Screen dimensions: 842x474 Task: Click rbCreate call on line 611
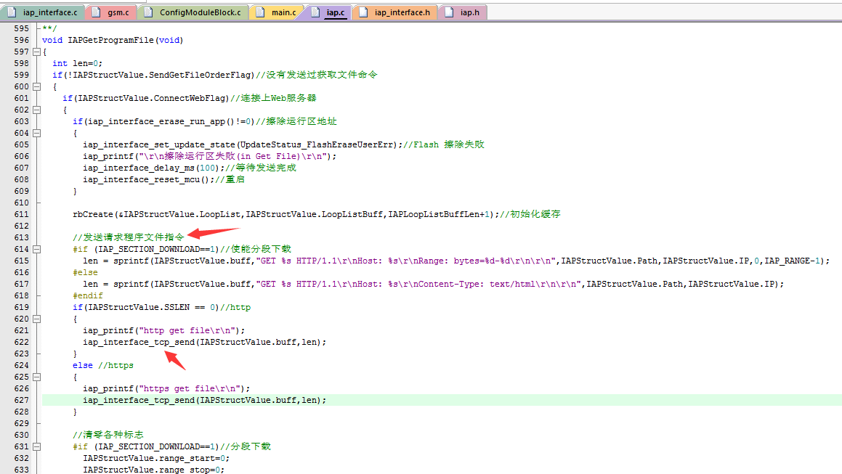coord(93,214)
